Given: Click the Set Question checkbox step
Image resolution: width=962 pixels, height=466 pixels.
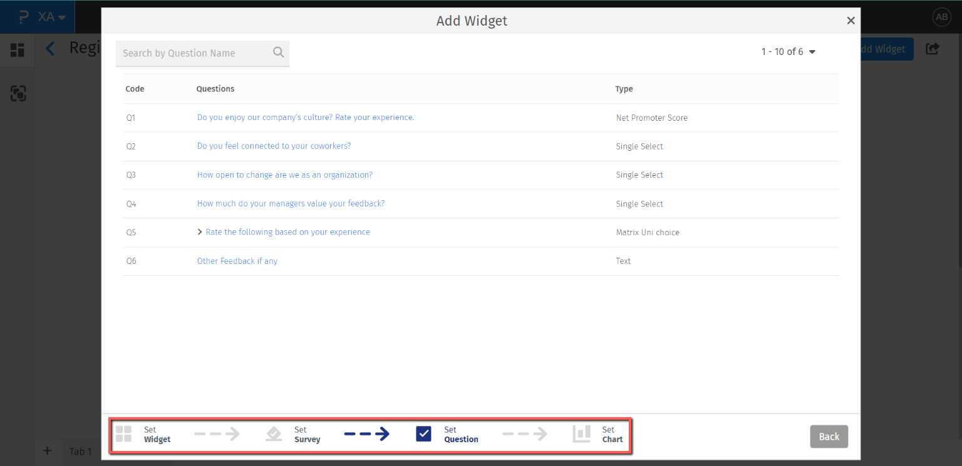Looking at the screenshot, I should (x=424, y=434).
